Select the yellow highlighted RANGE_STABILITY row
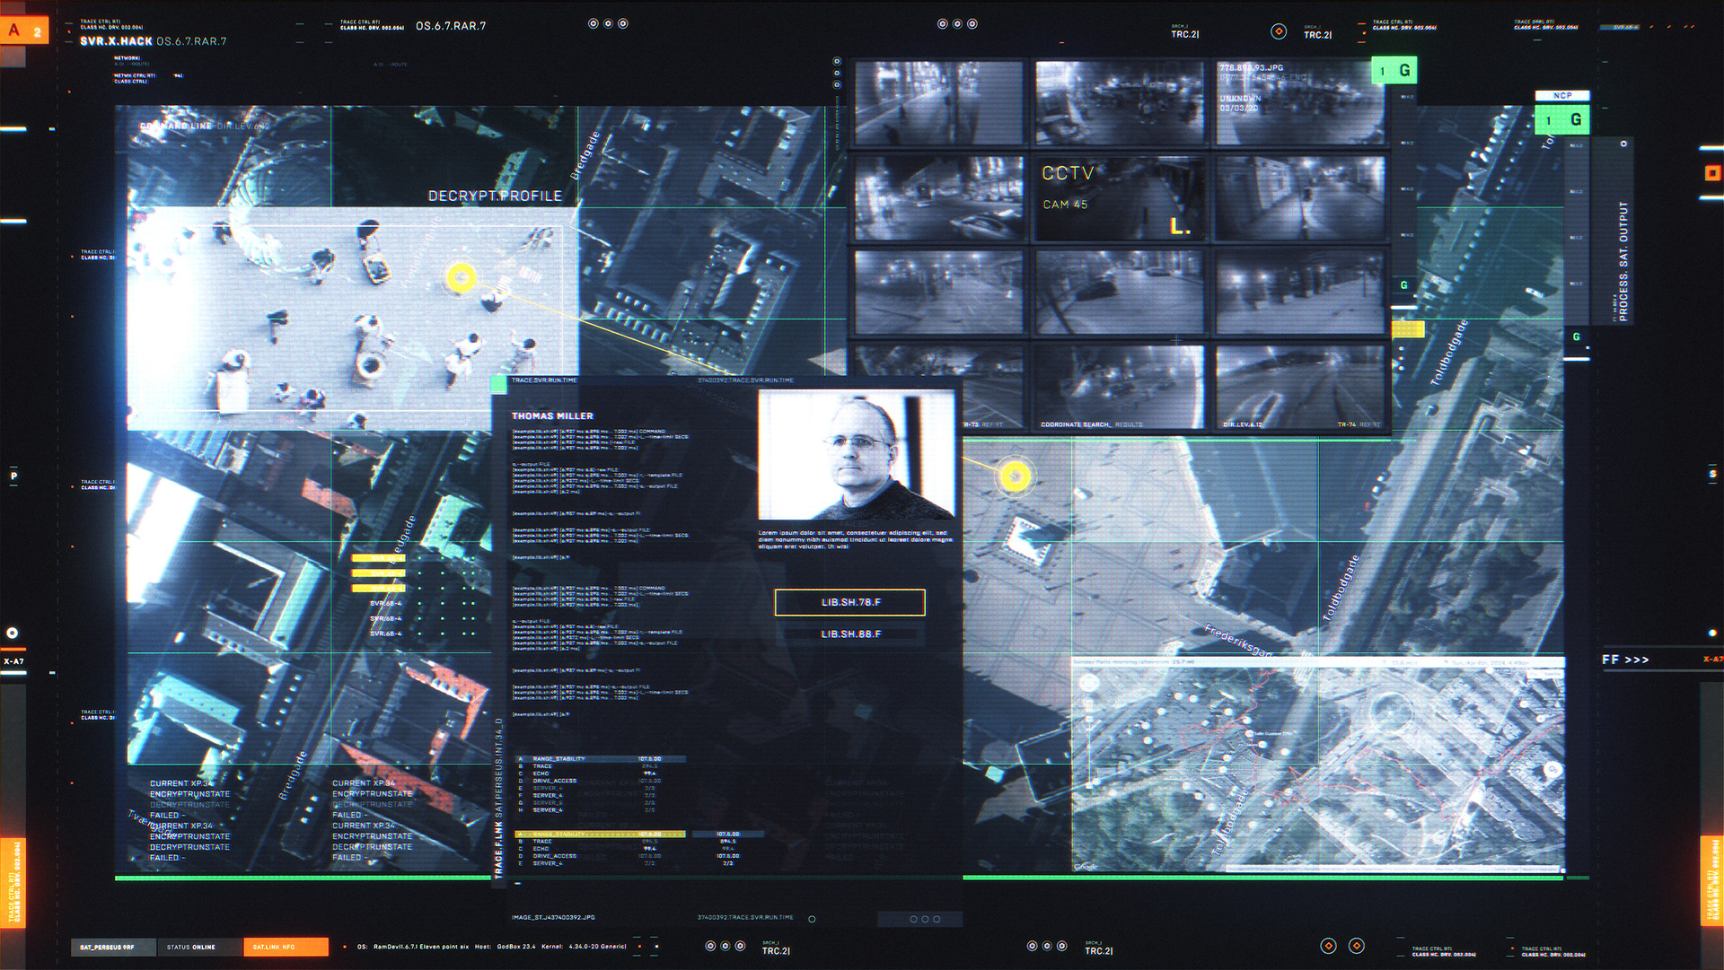1724x970 pixels. 600,834
